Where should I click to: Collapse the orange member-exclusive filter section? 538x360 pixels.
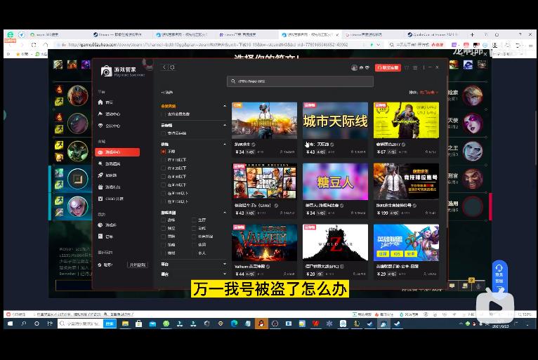(x=225, y=106)
